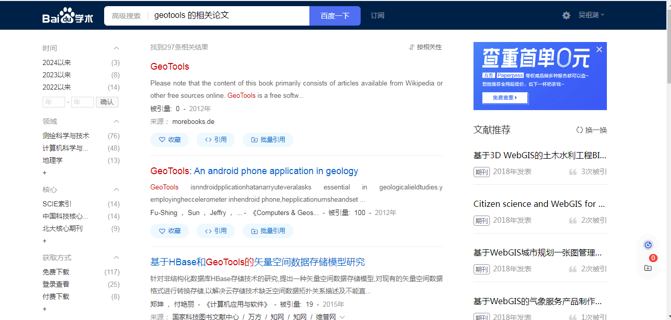671x320 pixels.
Task: Open morebooks.de source link
Action: [x=193, y=121]
